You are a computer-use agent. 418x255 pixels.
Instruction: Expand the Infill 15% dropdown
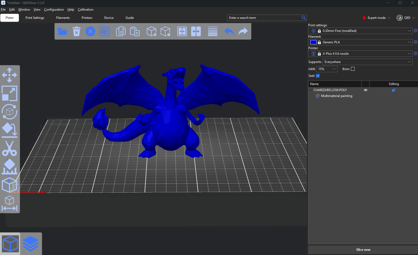tap(327, 69)
